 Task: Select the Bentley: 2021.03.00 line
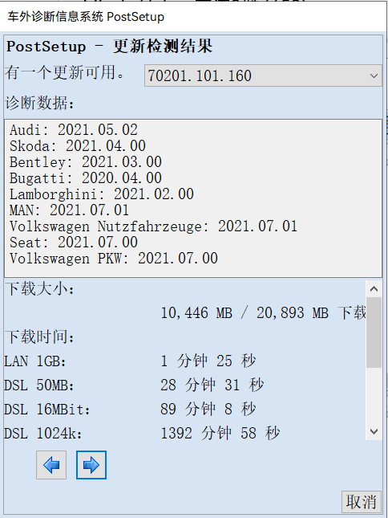point(86,162)
